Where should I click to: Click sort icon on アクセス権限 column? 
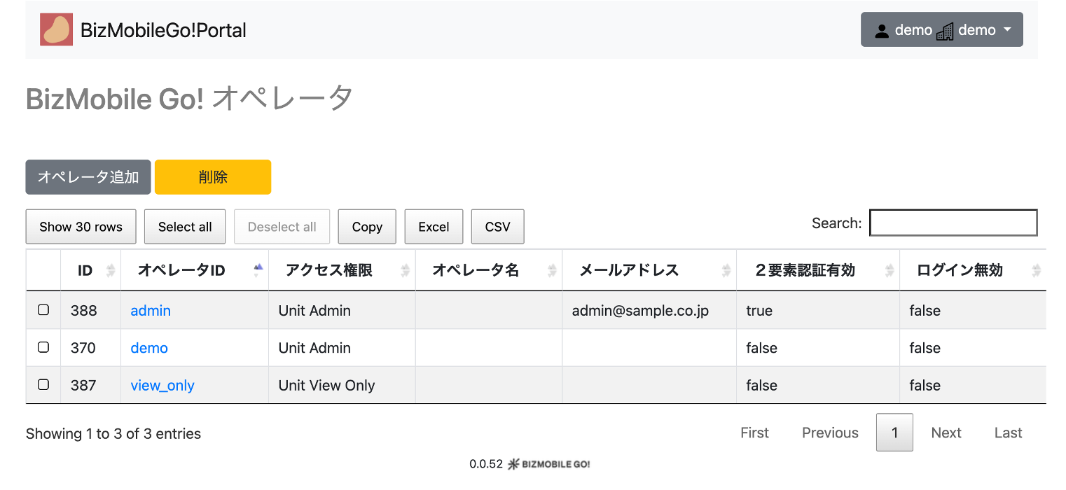pos(405,271)
